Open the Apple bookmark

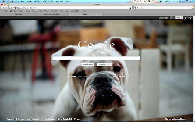point(28,11)
